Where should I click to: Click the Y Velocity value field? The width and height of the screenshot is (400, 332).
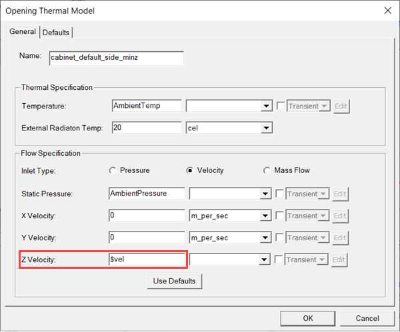tap(147, 238)
